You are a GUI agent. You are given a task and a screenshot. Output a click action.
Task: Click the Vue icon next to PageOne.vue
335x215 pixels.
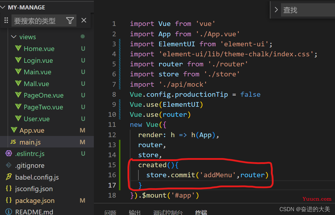(x=18, y=95)
